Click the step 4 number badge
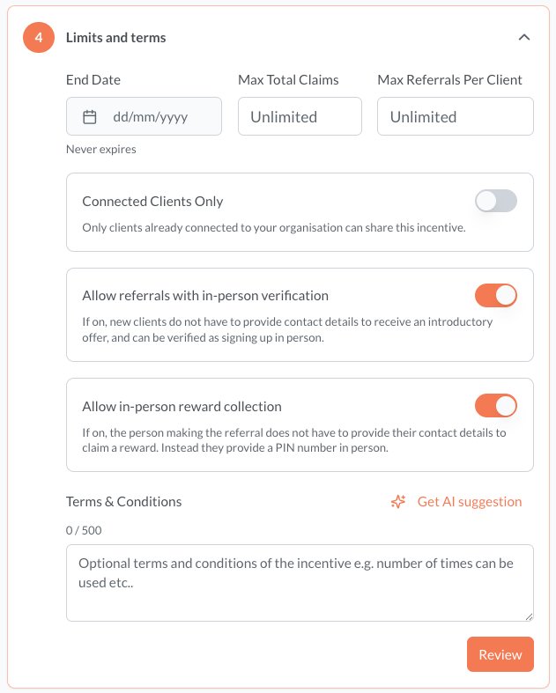 (39, 38)
